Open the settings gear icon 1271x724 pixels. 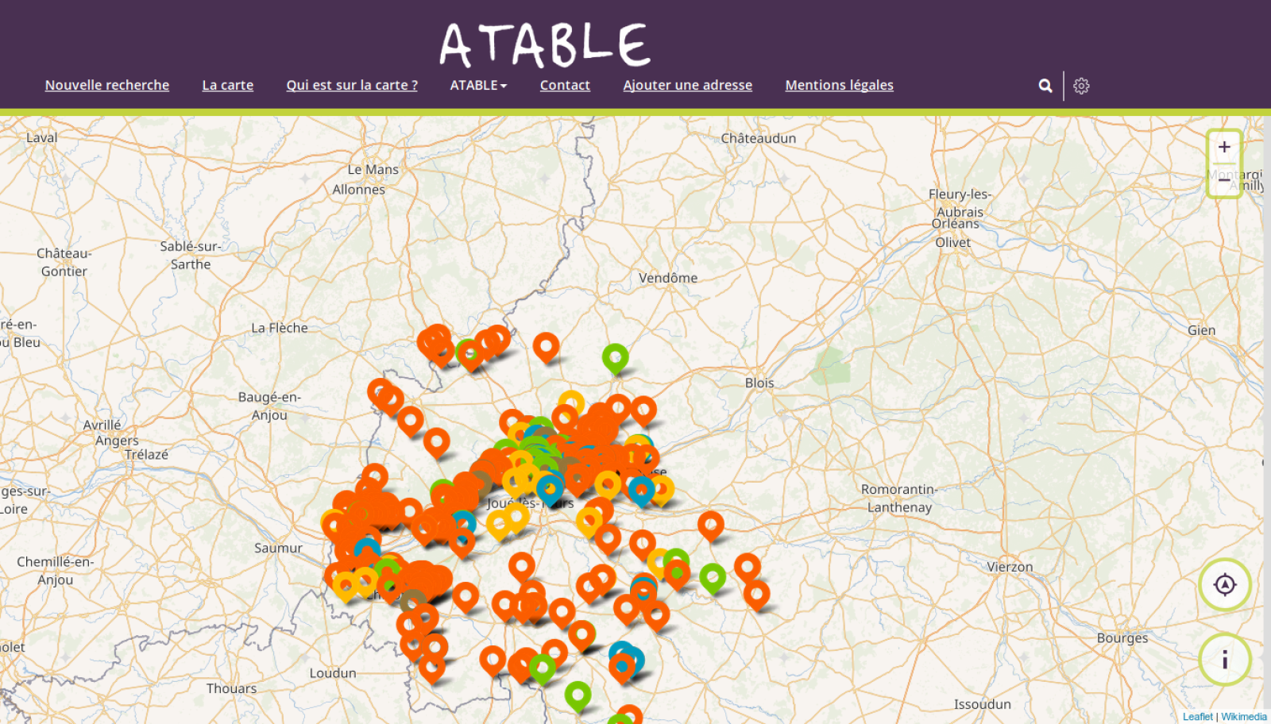coord(1081,86)
